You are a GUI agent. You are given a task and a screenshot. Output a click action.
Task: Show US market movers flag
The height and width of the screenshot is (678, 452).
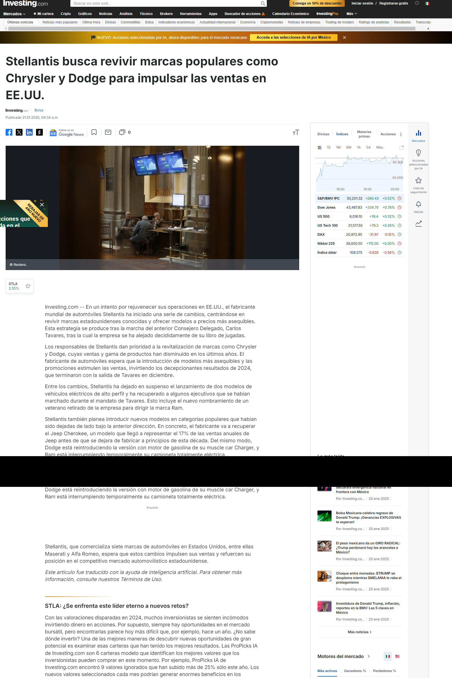(397, 656)
